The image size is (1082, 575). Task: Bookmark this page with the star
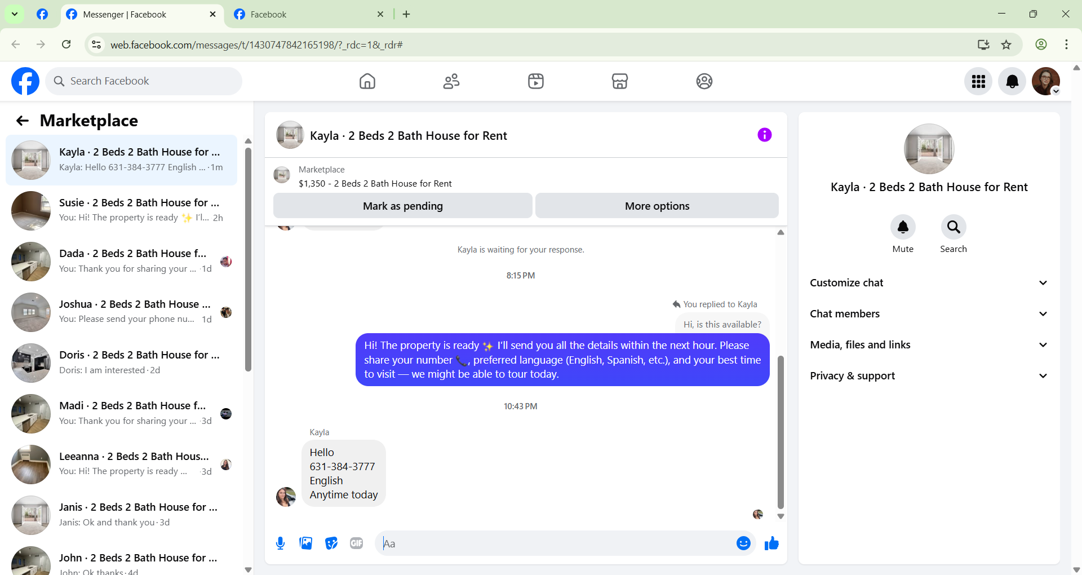click(1006, 45)
